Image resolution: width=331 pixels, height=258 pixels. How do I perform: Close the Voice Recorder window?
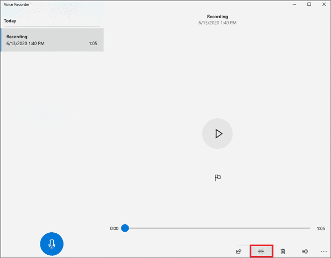pyautogui.click(x=324, y=4)
